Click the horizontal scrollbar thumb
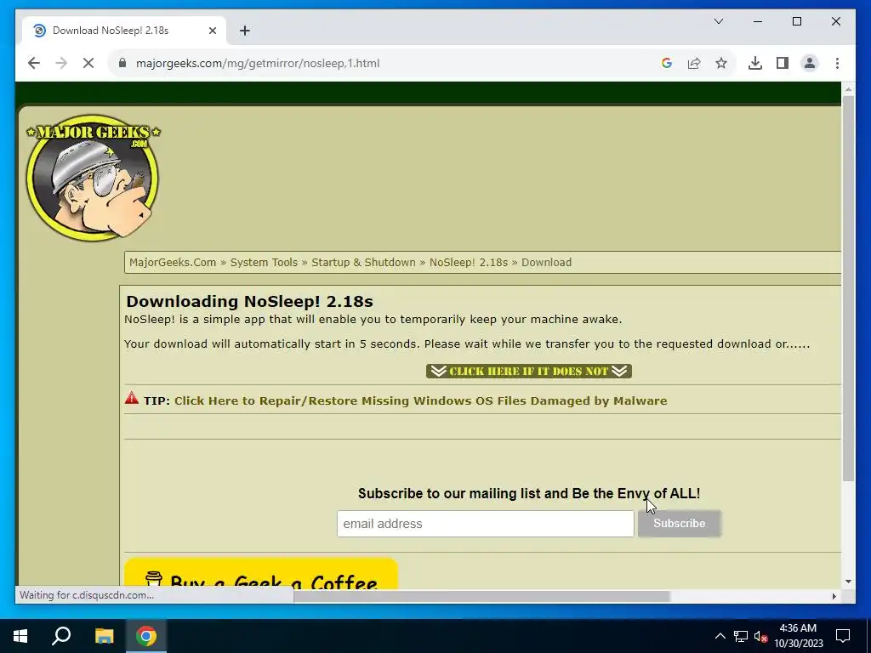 (x=481, y=596)
